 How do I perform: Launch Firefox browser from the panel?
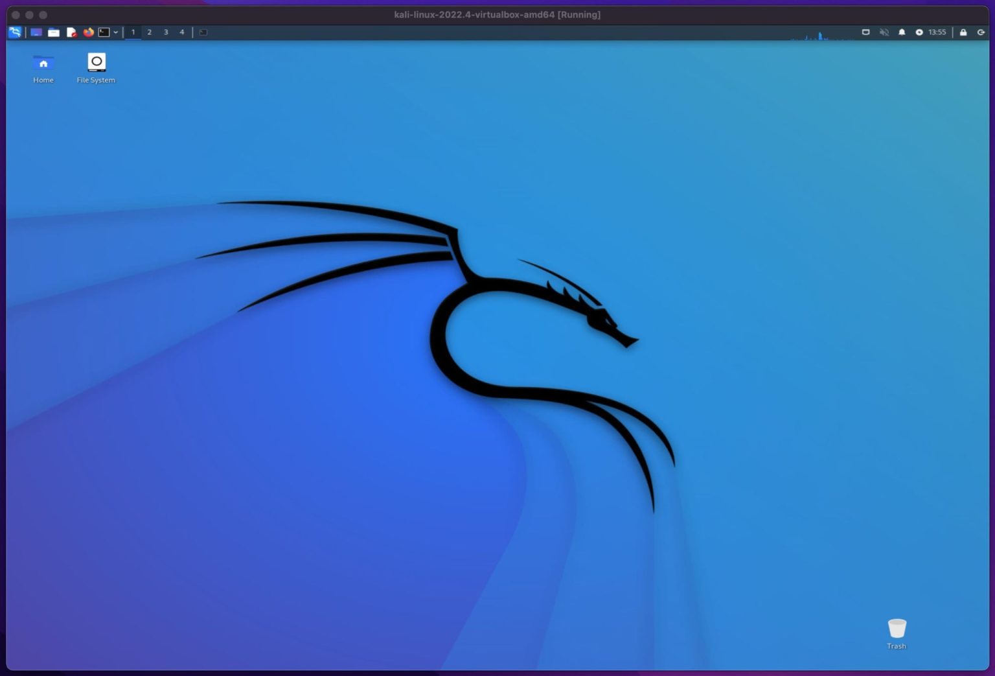click(88, 32)
